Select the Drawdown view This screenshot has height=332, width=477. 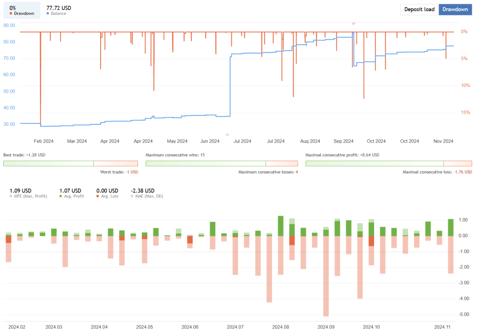pyautogui.click(x=455, y=9)
